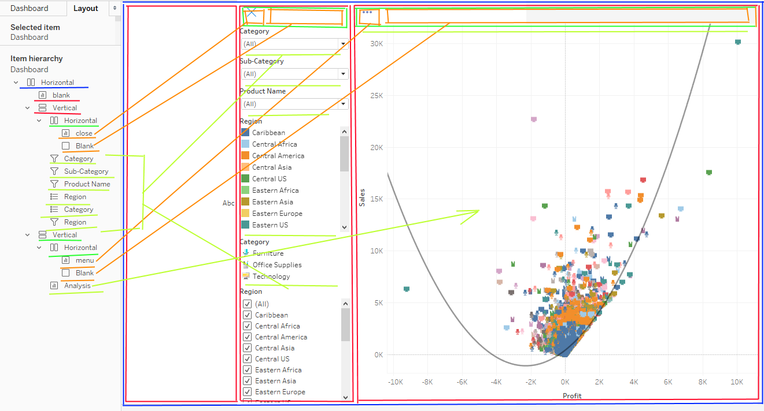This screenshot has height=411, width=764.
Task: Click the menu sheet icon in hierarchy
Action: pos(65,260)
